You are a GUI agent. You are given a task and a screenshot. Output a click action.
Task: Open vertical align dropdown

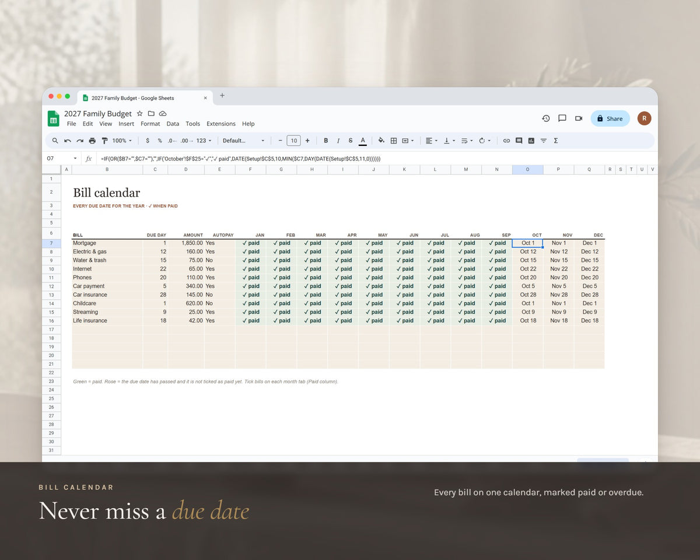(x=449, y=141)
